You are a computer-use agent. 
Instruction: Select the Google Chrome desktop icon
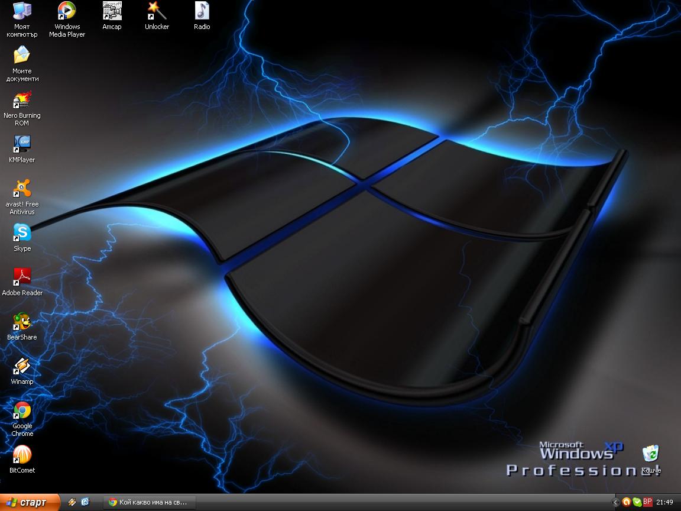pos(22,410)
